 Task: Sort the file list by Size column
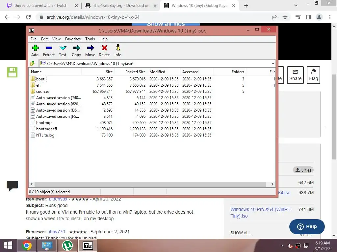98,72
